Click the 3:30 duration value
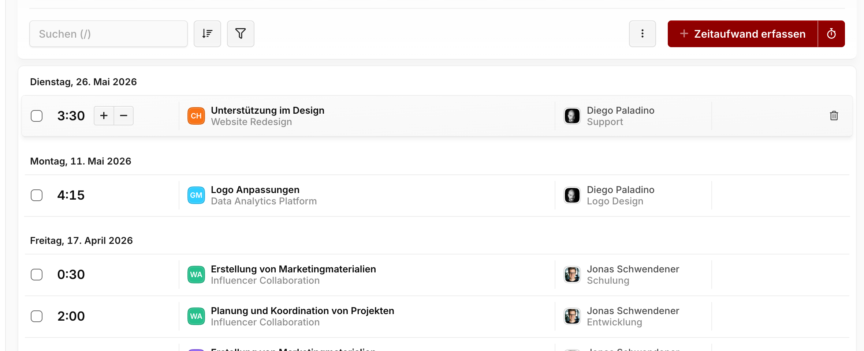Screen dimensions: 864x351 click(71, 116)
